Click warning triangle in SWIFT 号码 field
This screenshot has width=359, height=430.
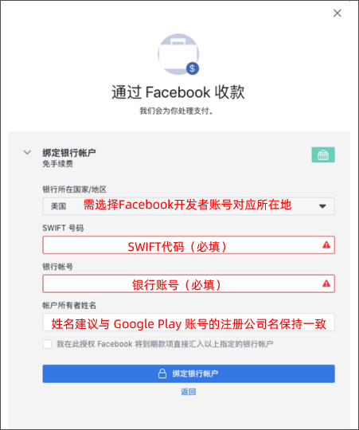(326, 244)
